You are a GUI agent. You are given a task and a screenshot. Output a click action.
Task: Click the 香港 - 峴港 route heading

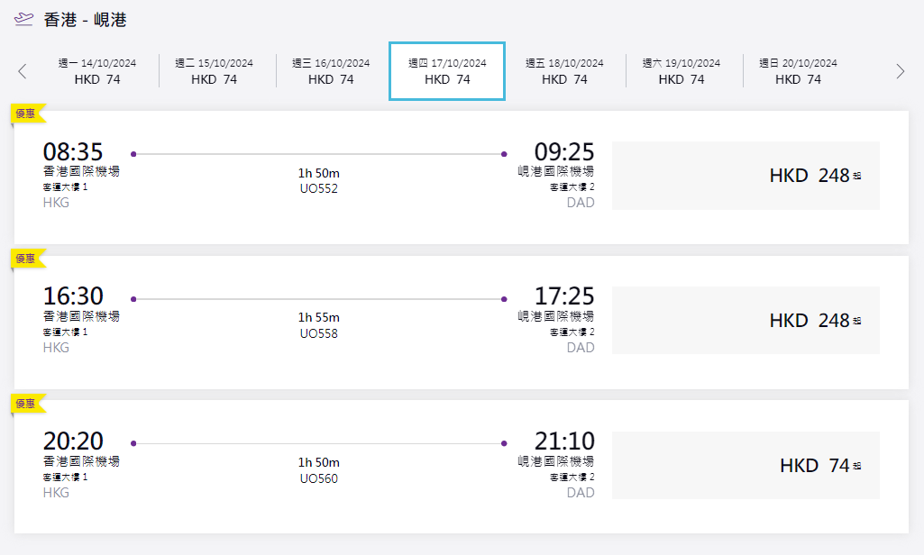click(85, 20)
